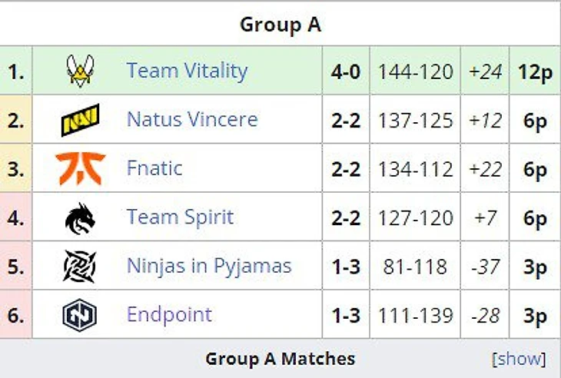The height and width of the screenshot is (378, 561).
Task: Click the rank 1. green cell
Action: point(16,71)
